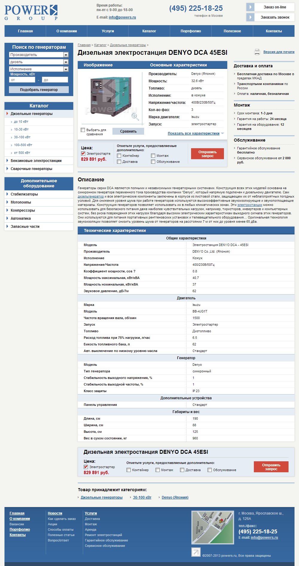Open the fuel type dropdown showing дизель
Image resolution: width=299 pixels, height=566 pixels.
tap(39, 62)
